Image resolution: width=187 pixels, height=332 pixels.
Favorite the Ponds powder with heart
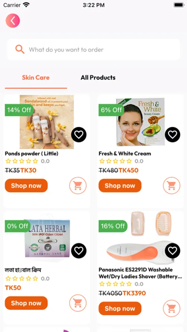[x=79, y=134]
